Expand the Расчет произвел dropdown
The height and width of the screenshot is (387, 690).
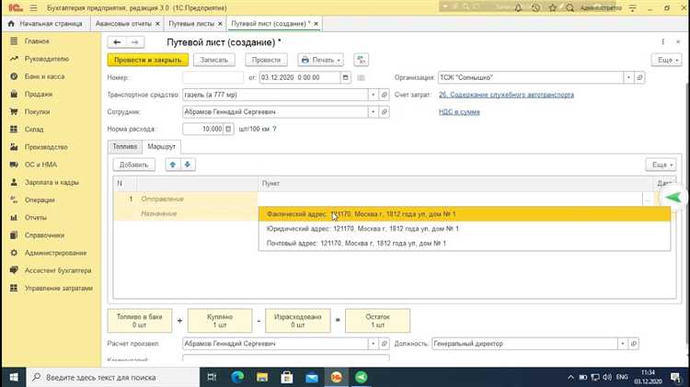click(x=374, y=344)
